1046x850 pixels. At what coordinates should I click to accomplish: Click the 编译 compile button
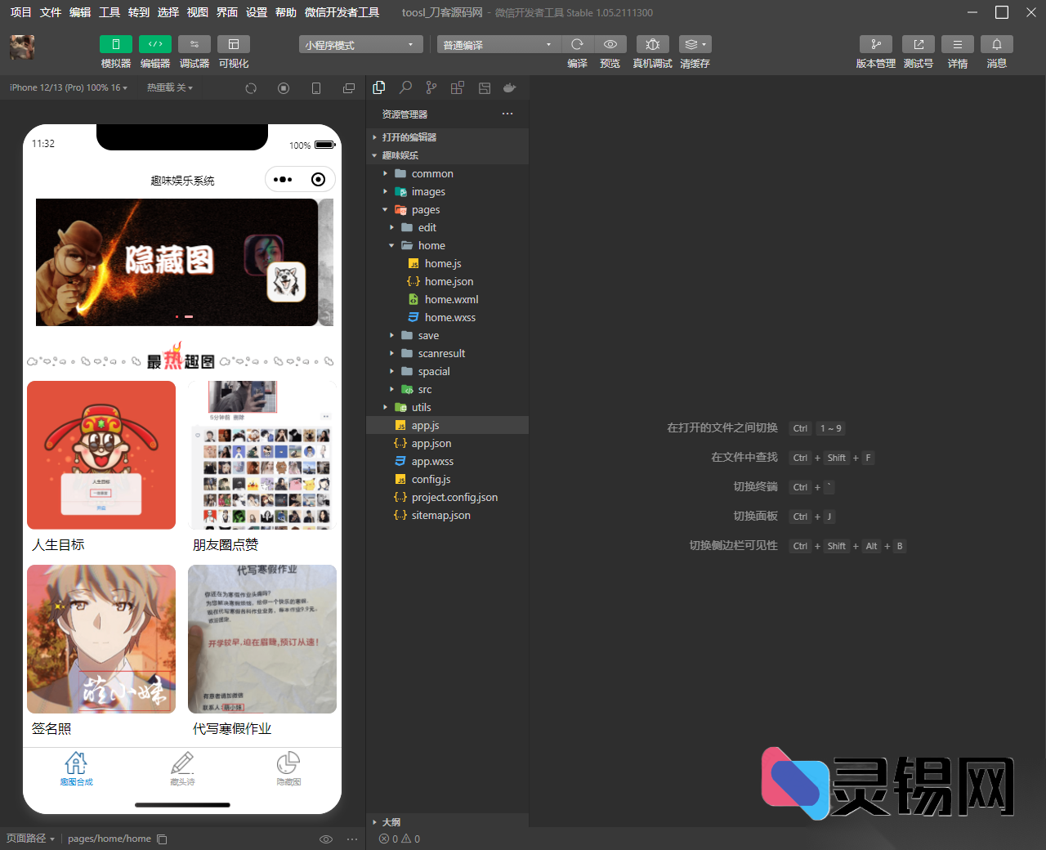(x=577, y=44)
